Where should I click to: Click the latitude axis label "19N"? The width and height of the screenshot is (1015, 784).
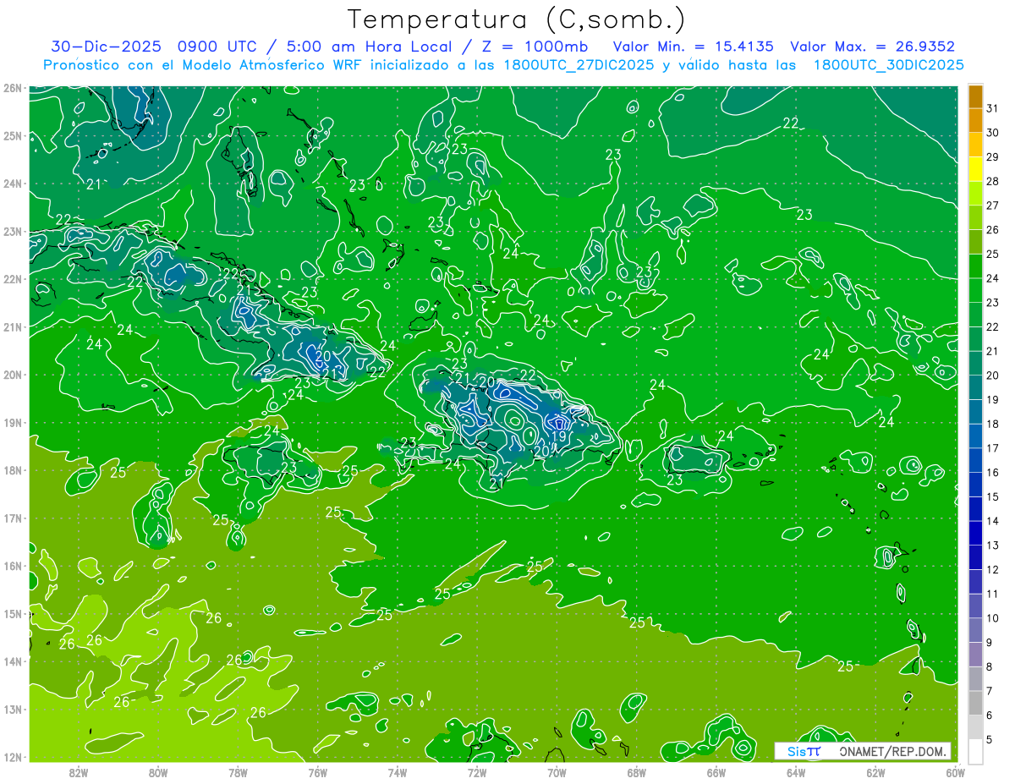[x=13, y=422]
